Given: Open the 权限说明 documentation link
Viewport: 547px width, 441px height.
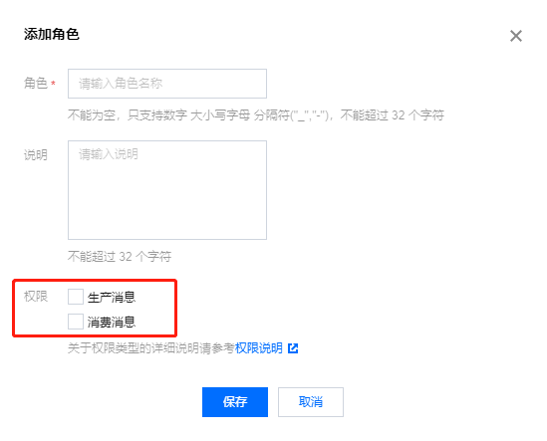Looking at the screenshot, I should pos(258,347).
